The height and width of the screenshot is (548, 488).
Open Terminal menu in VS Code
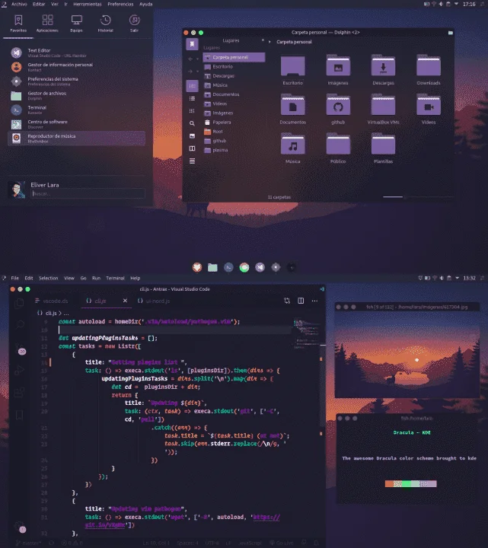[x=116, y=279]
